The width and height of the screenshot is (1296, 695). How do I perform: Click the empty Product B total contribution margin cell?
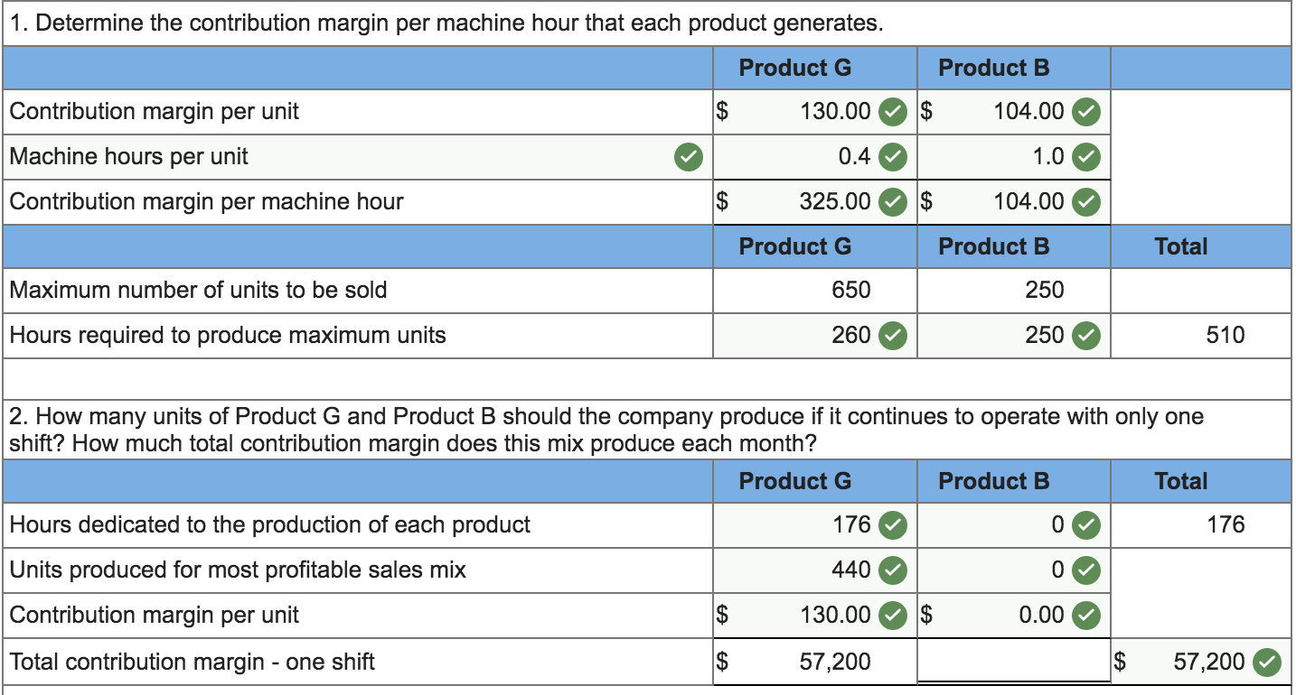tap(1013, 663)
